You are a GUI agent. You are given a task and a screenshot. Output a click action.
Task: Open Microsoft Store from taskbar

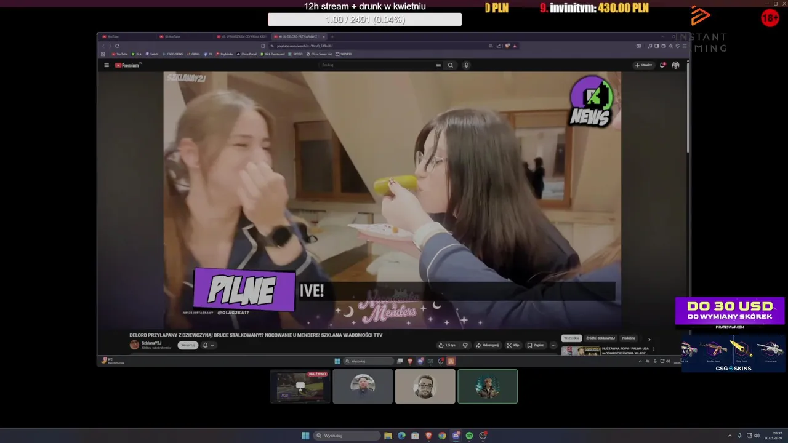pyautogui.click(x=415, y=436)
